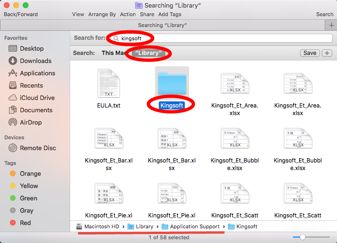Click the Devices sidebar heading

[14, 137]
